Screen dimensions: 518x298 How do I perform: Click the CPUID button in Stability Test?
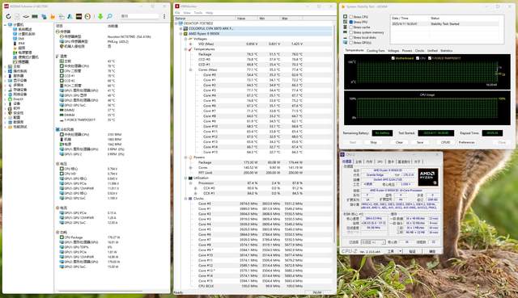coord(445,142)
